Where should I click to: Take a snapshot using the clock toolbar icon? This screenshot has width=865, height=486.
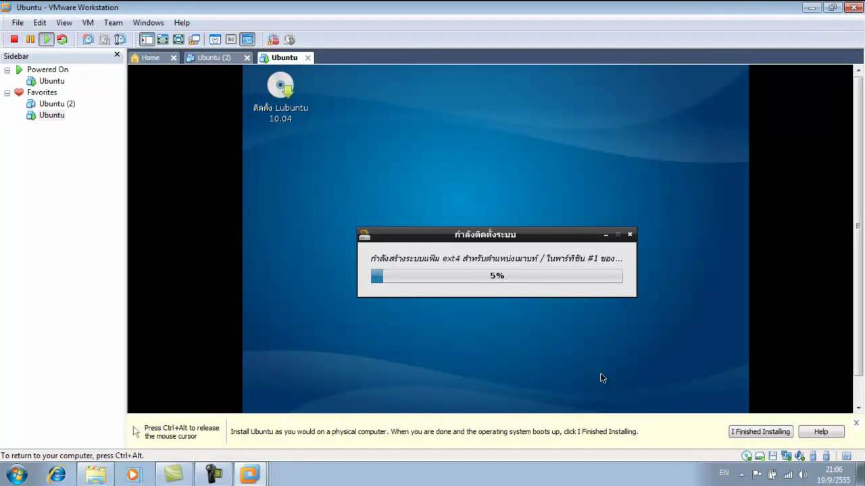click(88, 39)
